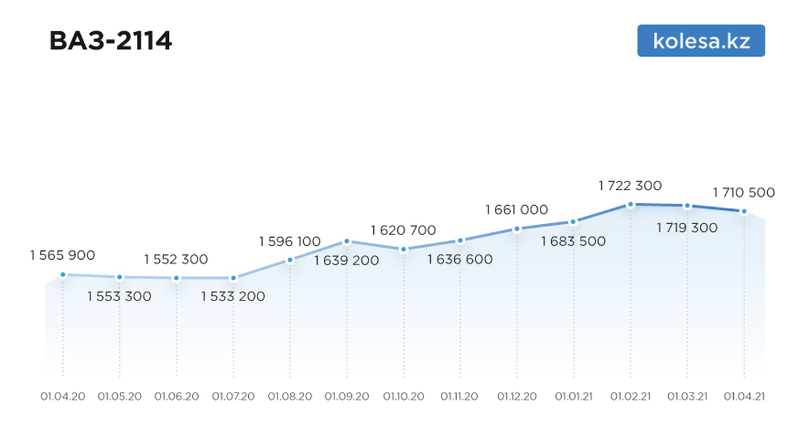Click the final data point 01.04.21
The height and width of the screenshot is (448, 798).
click(x=743, y=211)
